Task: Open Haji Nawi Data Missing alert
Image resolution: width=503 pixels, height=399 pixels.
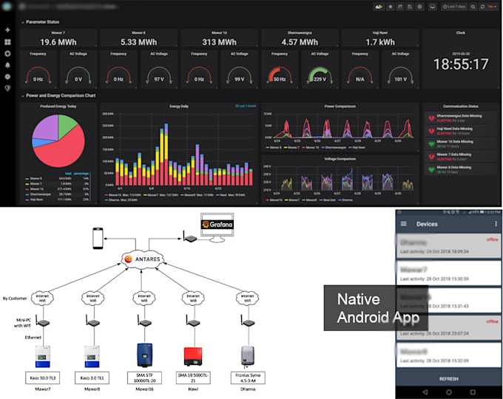Action: (x=461, y=131)
